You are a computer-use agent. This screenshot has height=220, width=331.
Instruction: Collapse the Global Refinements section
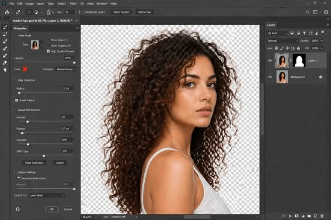14,110
